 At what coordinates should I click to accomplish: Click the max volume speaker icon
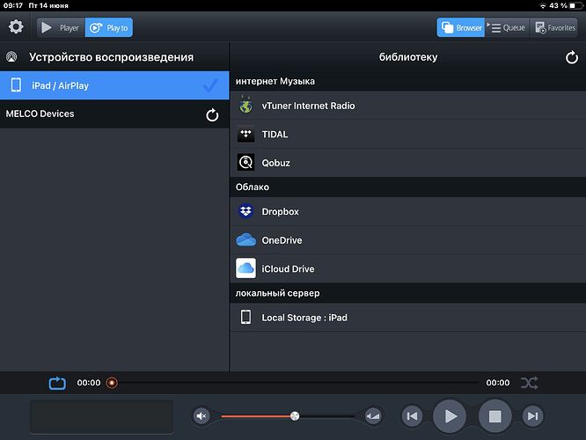click(x=373, y=416)
